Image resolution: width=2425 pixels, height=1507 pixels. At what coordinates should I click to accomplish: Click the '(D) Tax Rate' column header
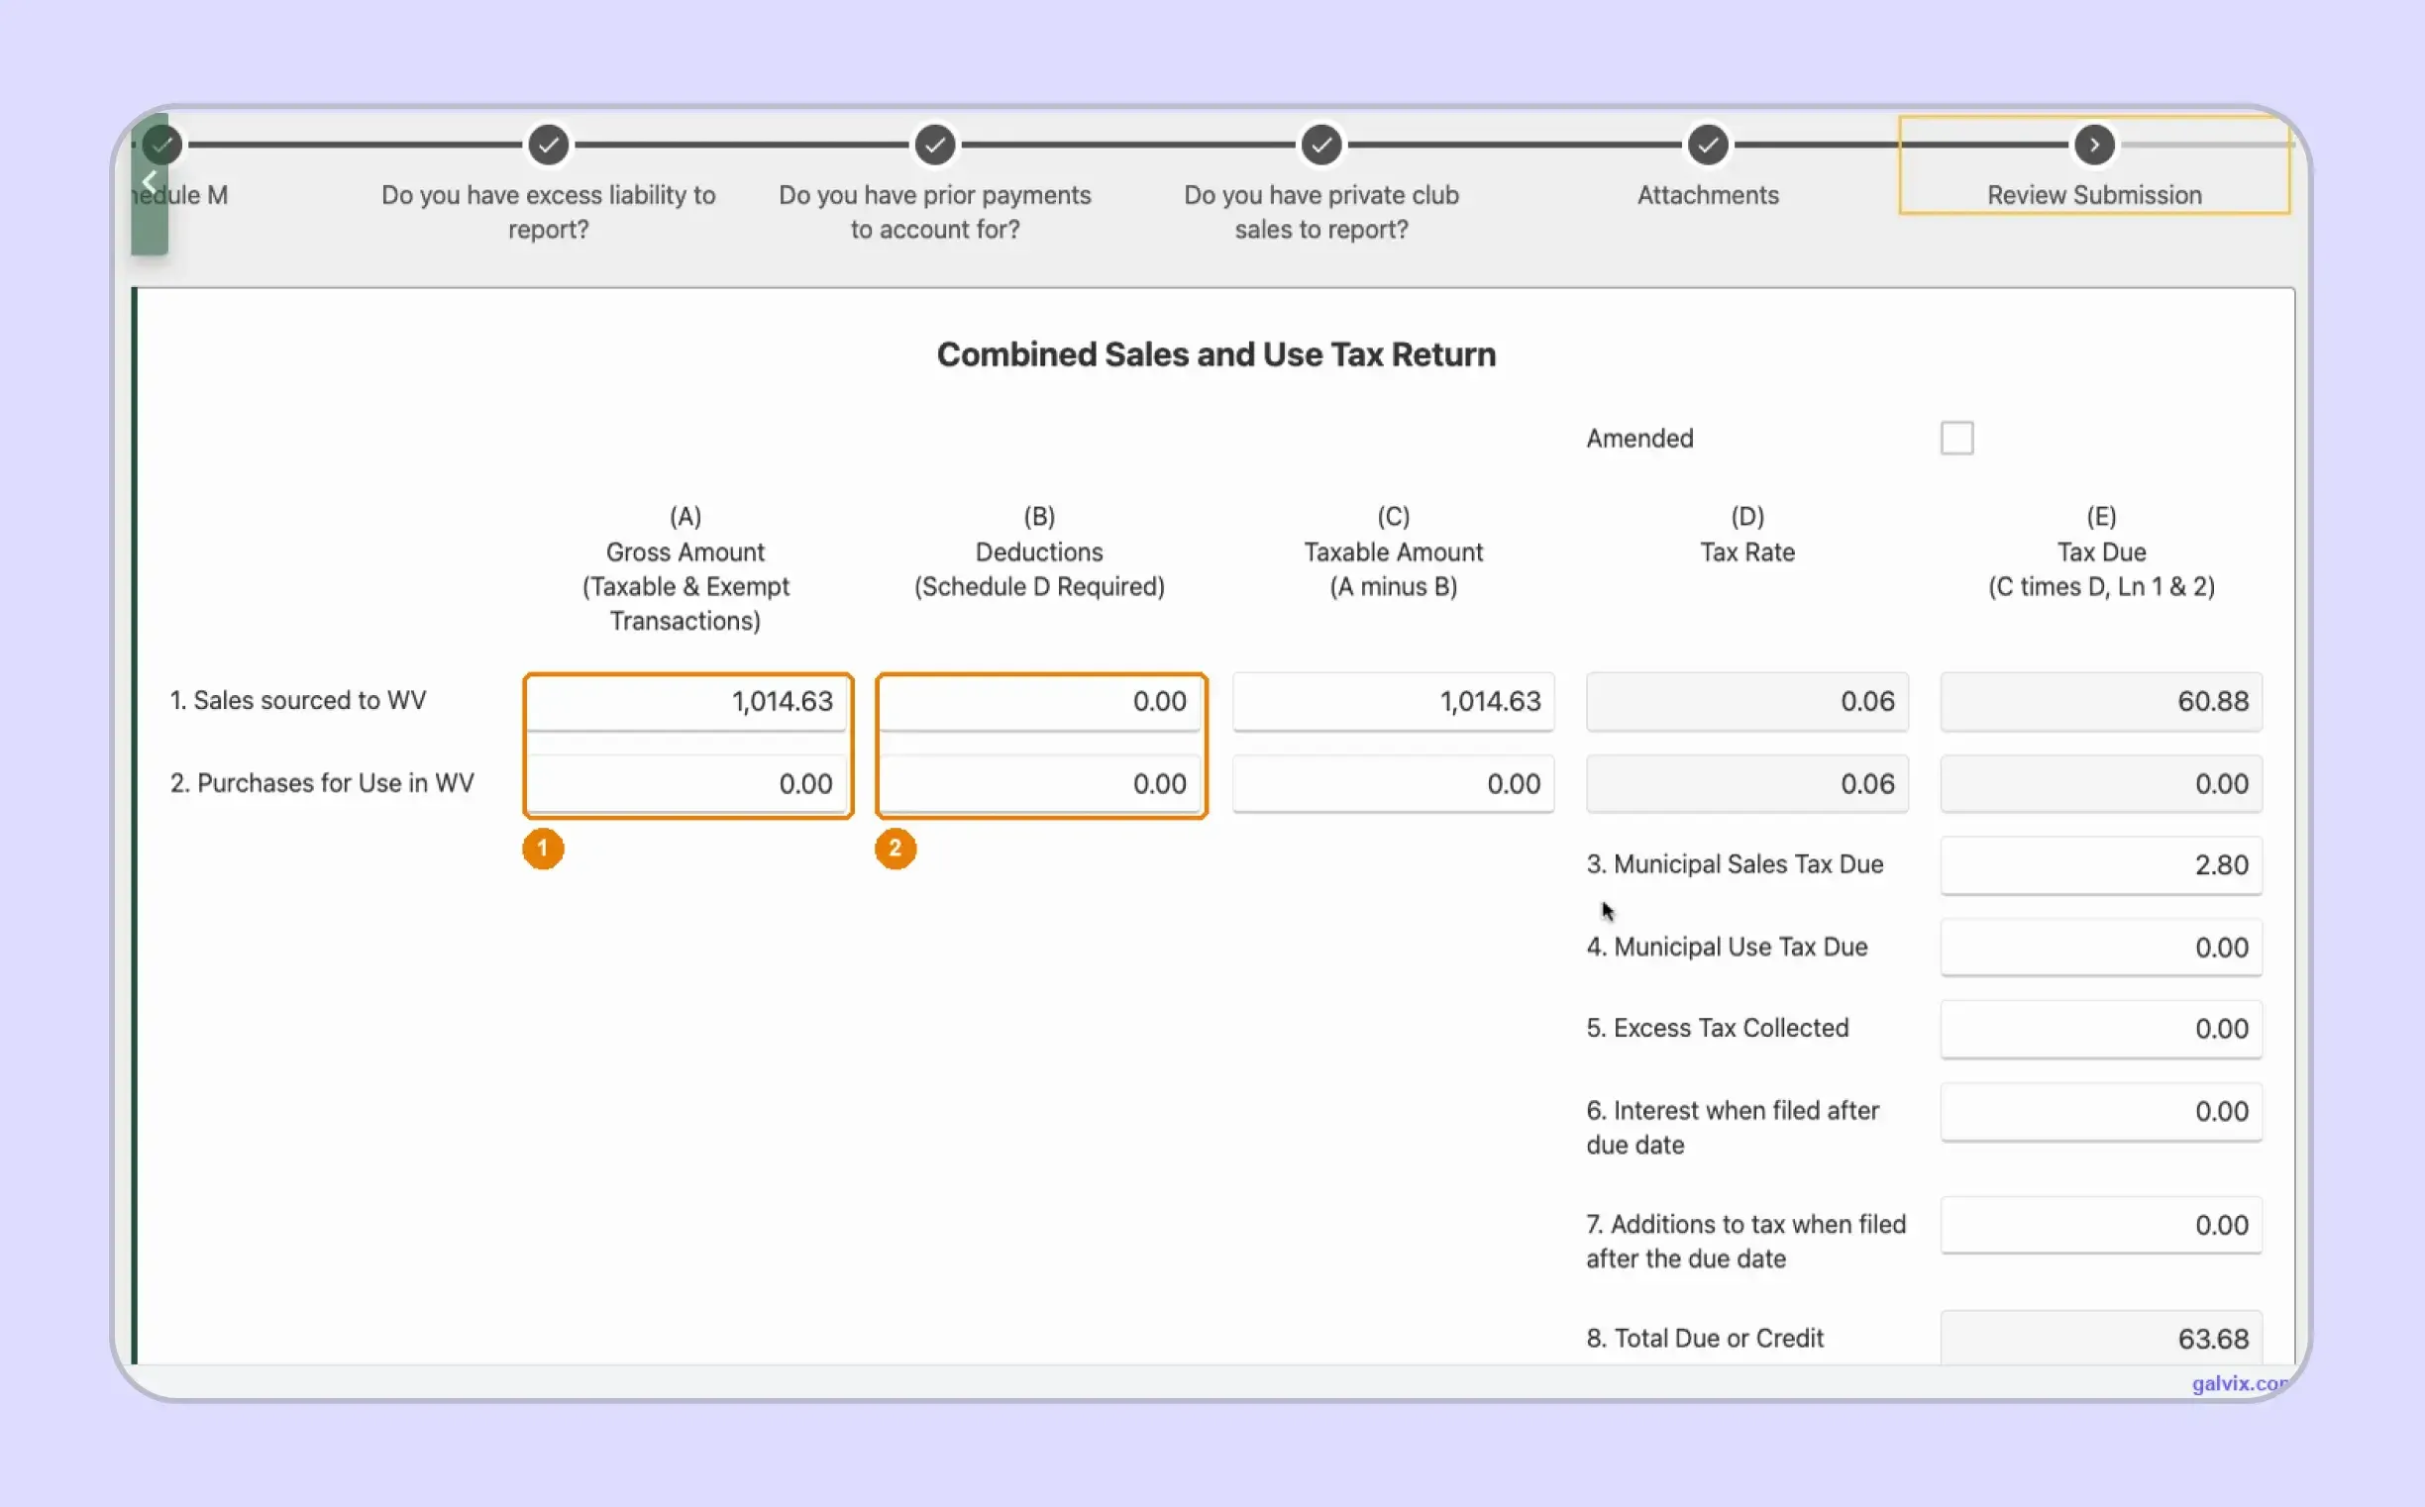pyautogui.click(x=1747, y=535)
